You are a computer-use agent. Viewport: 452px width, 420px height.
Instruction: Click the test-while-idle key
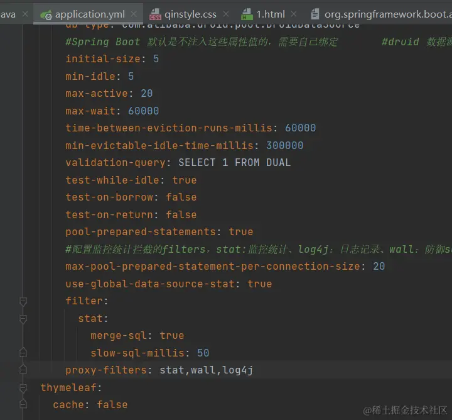tap(112, 180)
